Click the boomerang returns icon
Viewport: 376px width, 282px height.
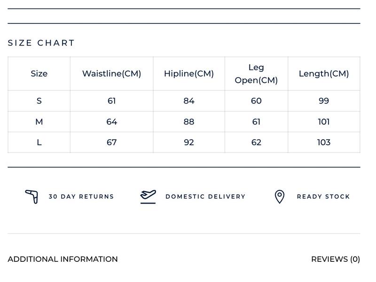[31, 196]
